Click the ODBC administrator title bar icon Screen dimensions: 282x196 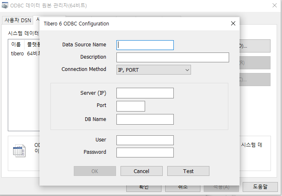(x=5, y=5)
